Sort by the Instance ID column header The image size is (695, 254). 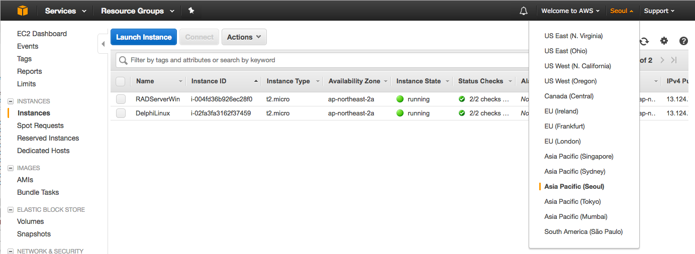tap(224, 81)
